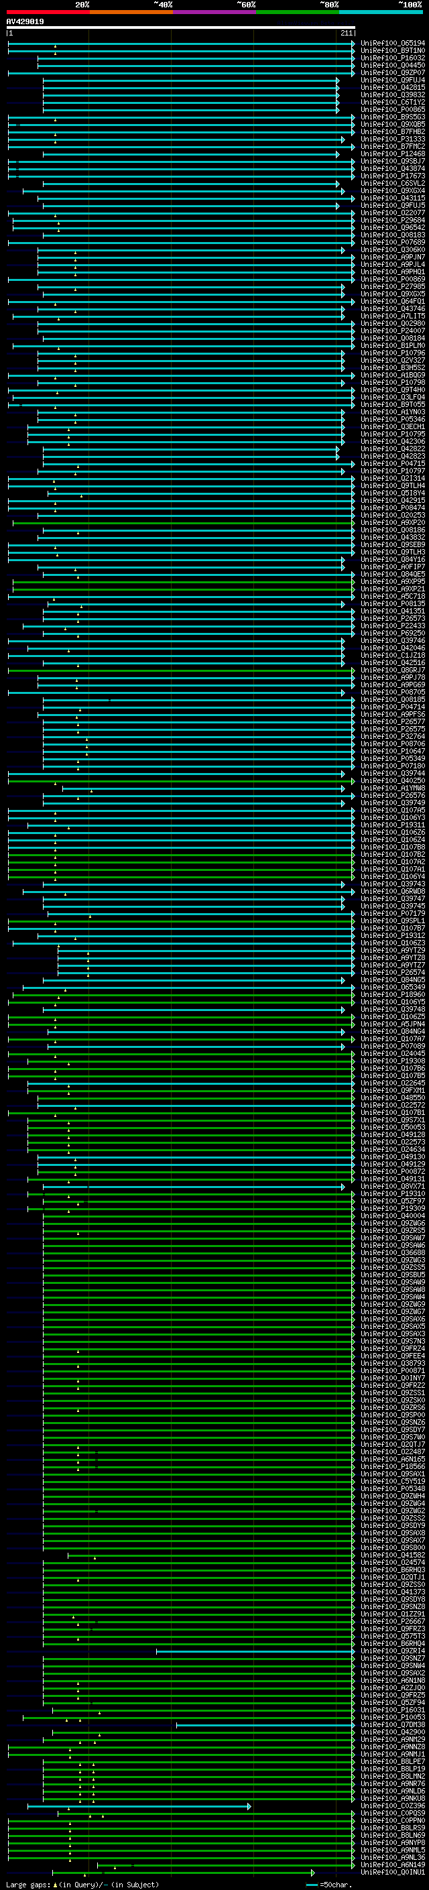Select hit label UniRef100_Q41373

click(x=393, y=1592)
